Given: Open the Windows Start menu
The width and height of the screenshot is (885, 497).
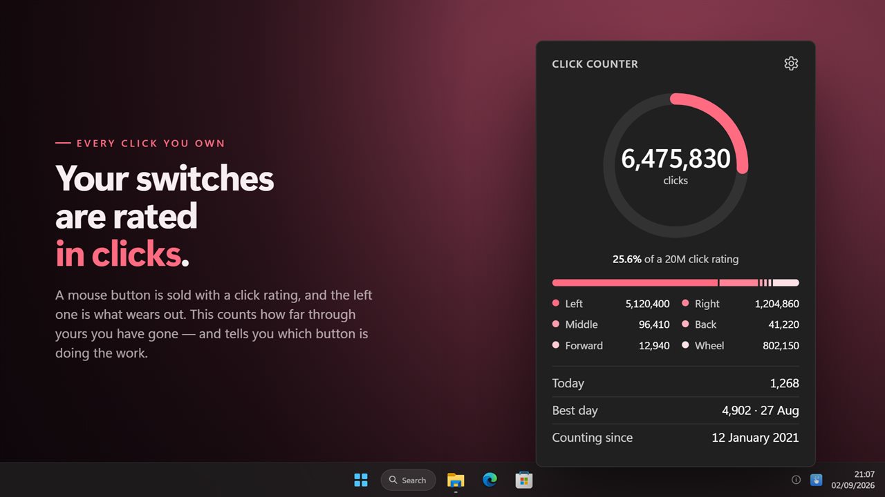Looking at the screenshot, I should tap(361, 480).
